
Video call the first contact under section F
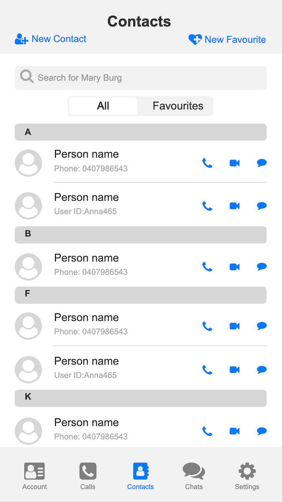(x=235, y=326)
